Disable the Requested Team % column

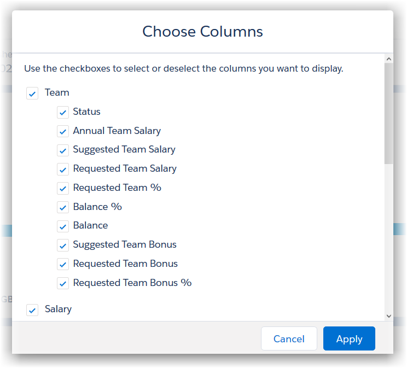click(x=63, y=189)
